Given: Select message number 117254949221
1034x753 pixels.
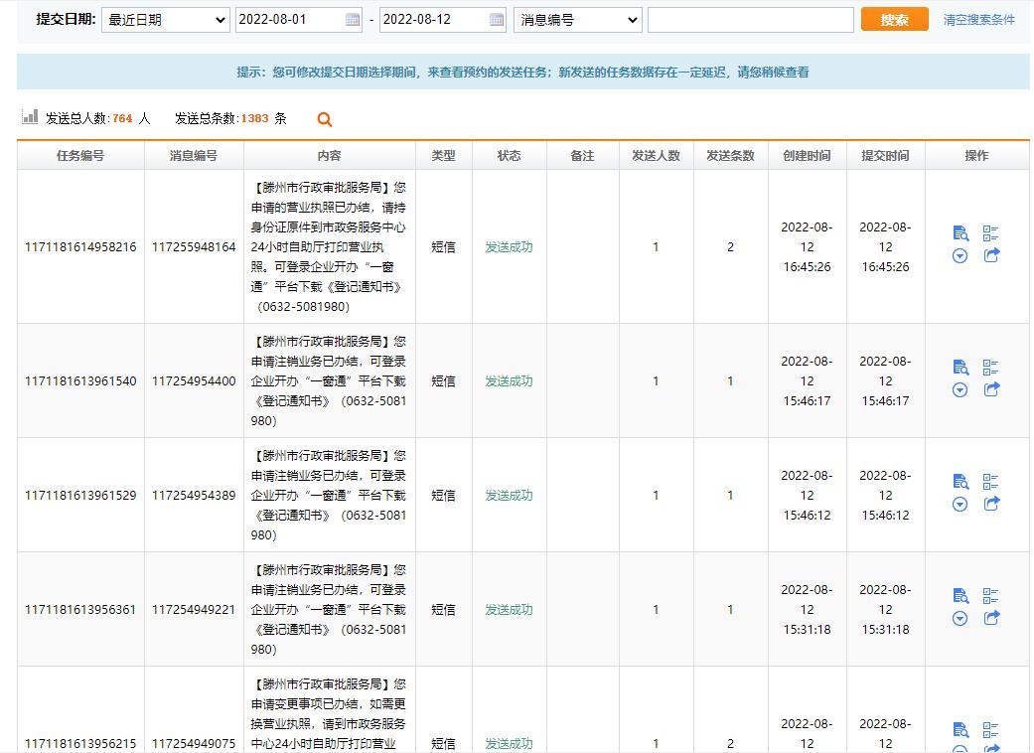Looking at the screenshot, I should (194, 610).
